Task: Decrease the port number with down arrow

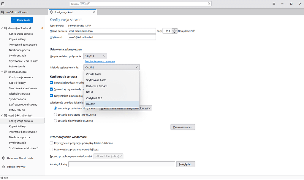Action: (175, 32)
